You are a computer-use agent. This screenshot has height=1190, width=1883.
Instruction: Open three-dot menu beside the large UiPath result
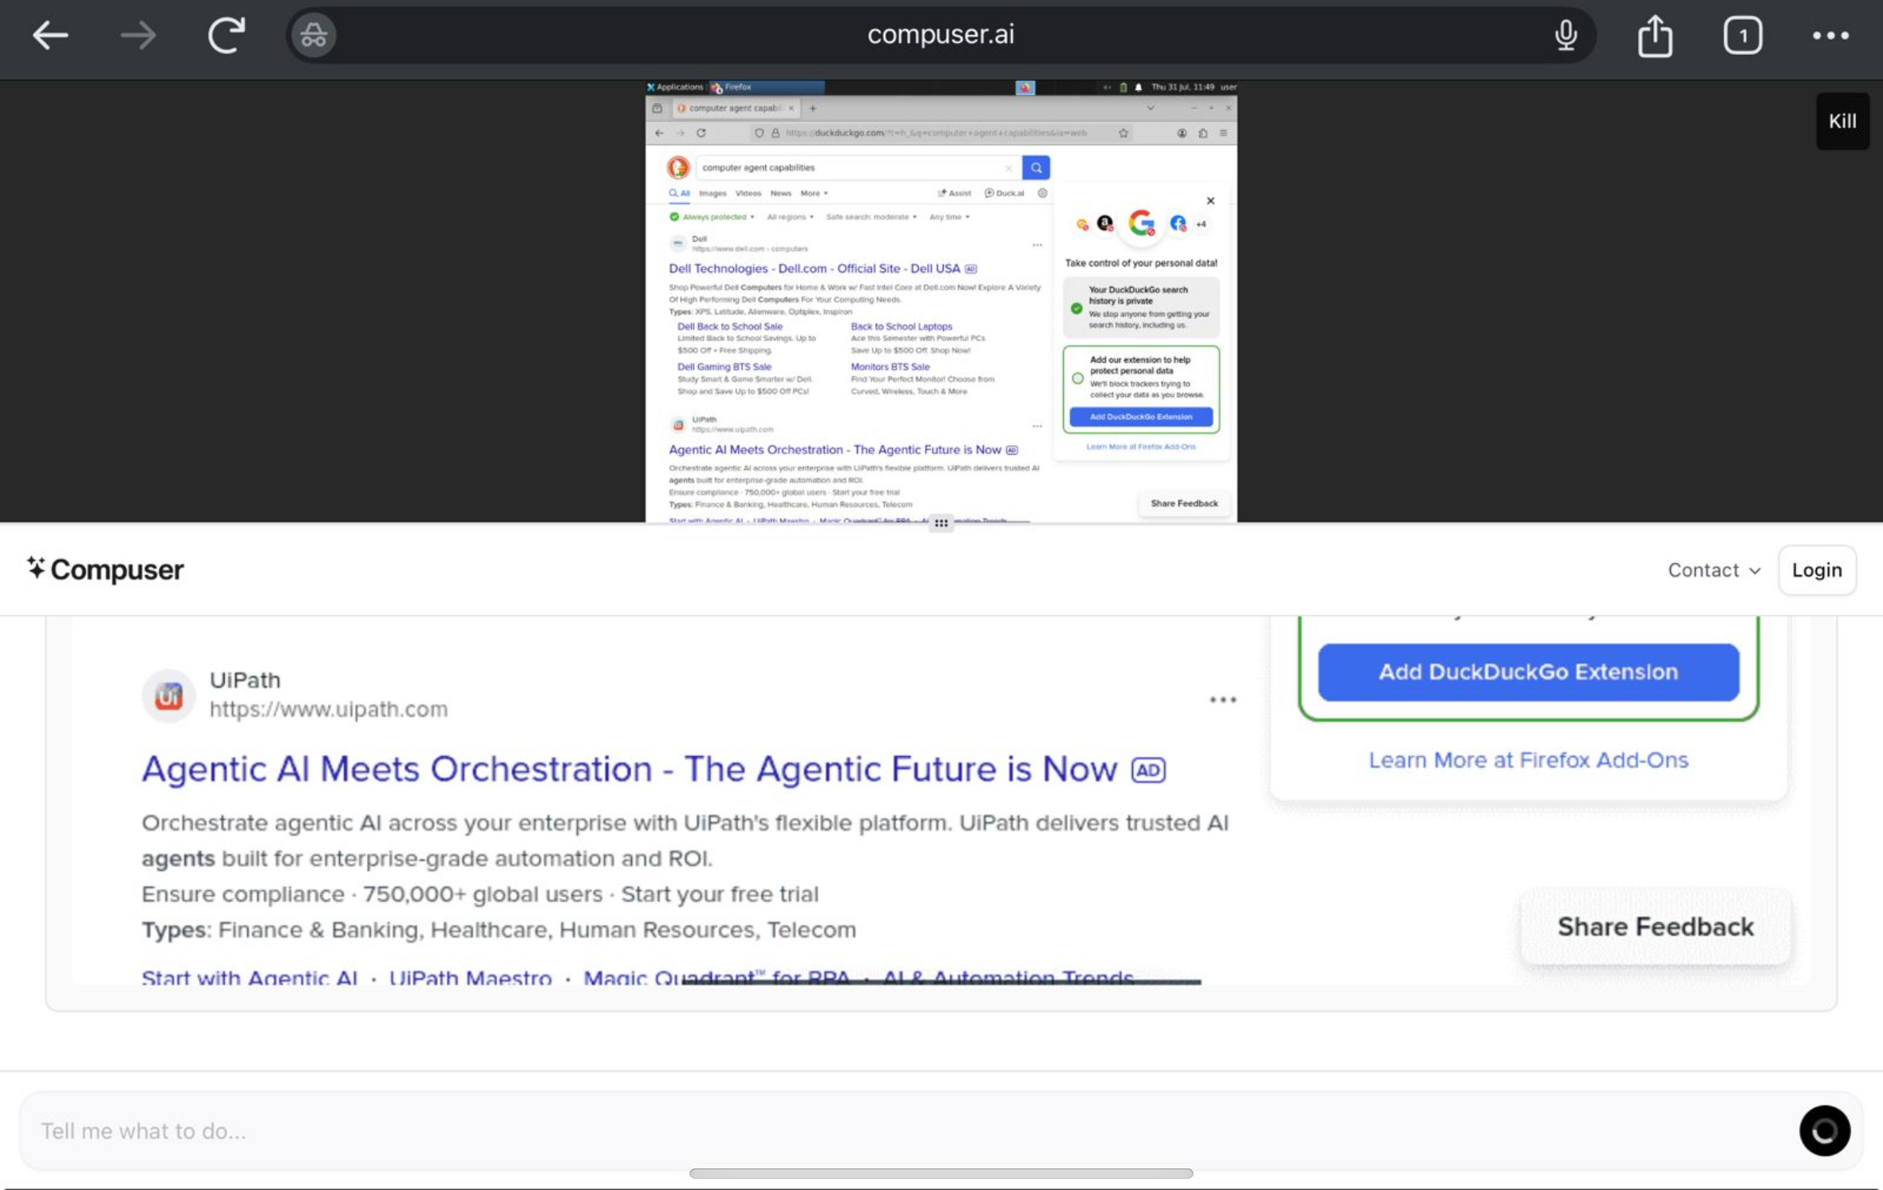coord(1222,700)
